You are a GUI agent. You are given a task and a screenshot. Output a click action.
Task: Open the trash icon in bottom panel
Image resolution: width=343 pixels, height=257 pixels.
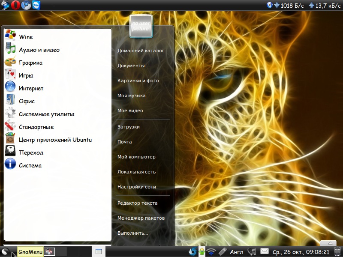(337, 251)
